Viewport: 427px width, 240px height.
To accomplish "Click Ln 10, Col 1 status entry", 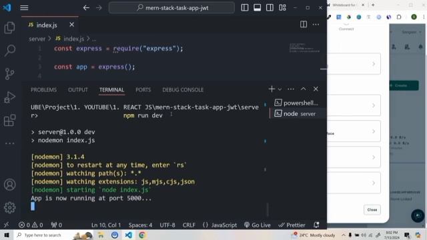I will [106, 225].
